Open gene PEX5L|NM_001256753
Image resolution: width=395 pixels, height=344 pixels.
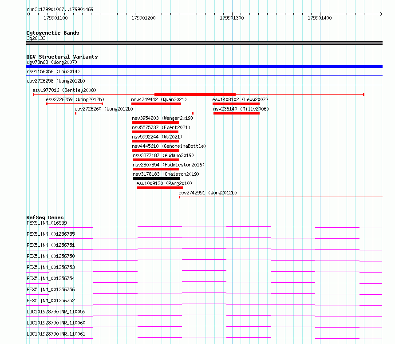(x=51, y=267)
